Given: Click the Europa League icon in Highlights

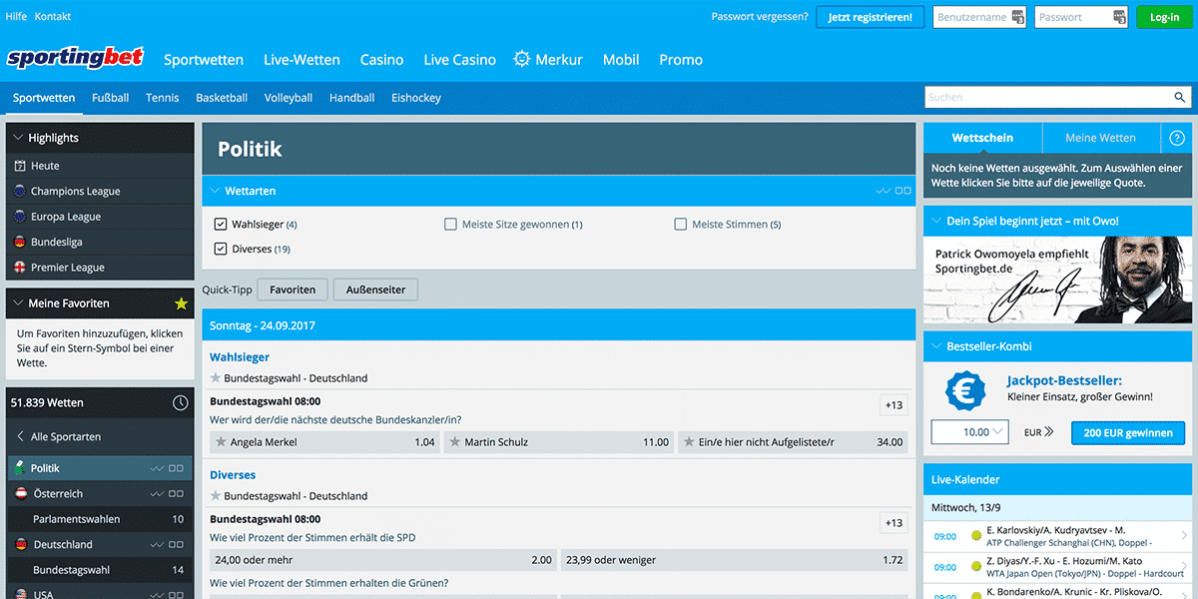Looking at the screenshot, I should (20, 217).
